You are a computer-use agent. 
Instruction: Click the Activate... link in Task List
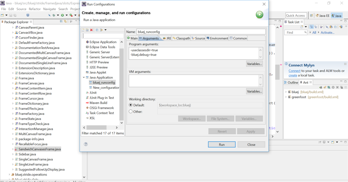tap(327, 32)
